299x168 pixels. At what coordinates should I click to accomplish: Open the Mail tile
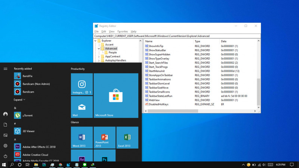[82, 107]
